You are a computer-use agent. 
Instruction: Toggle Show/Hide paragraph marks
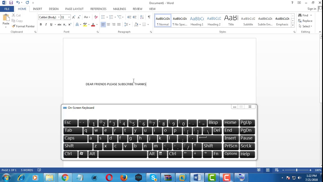(x=149, y=17)
